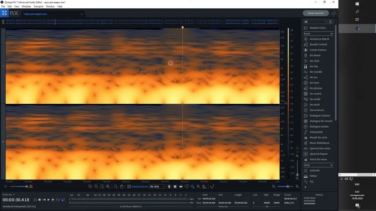Adjust the waveform/spectrogram opacity slider
Image resolution: width=376 pixels, height=211 pixels.
pyautogui.click(x=19, y=186)
